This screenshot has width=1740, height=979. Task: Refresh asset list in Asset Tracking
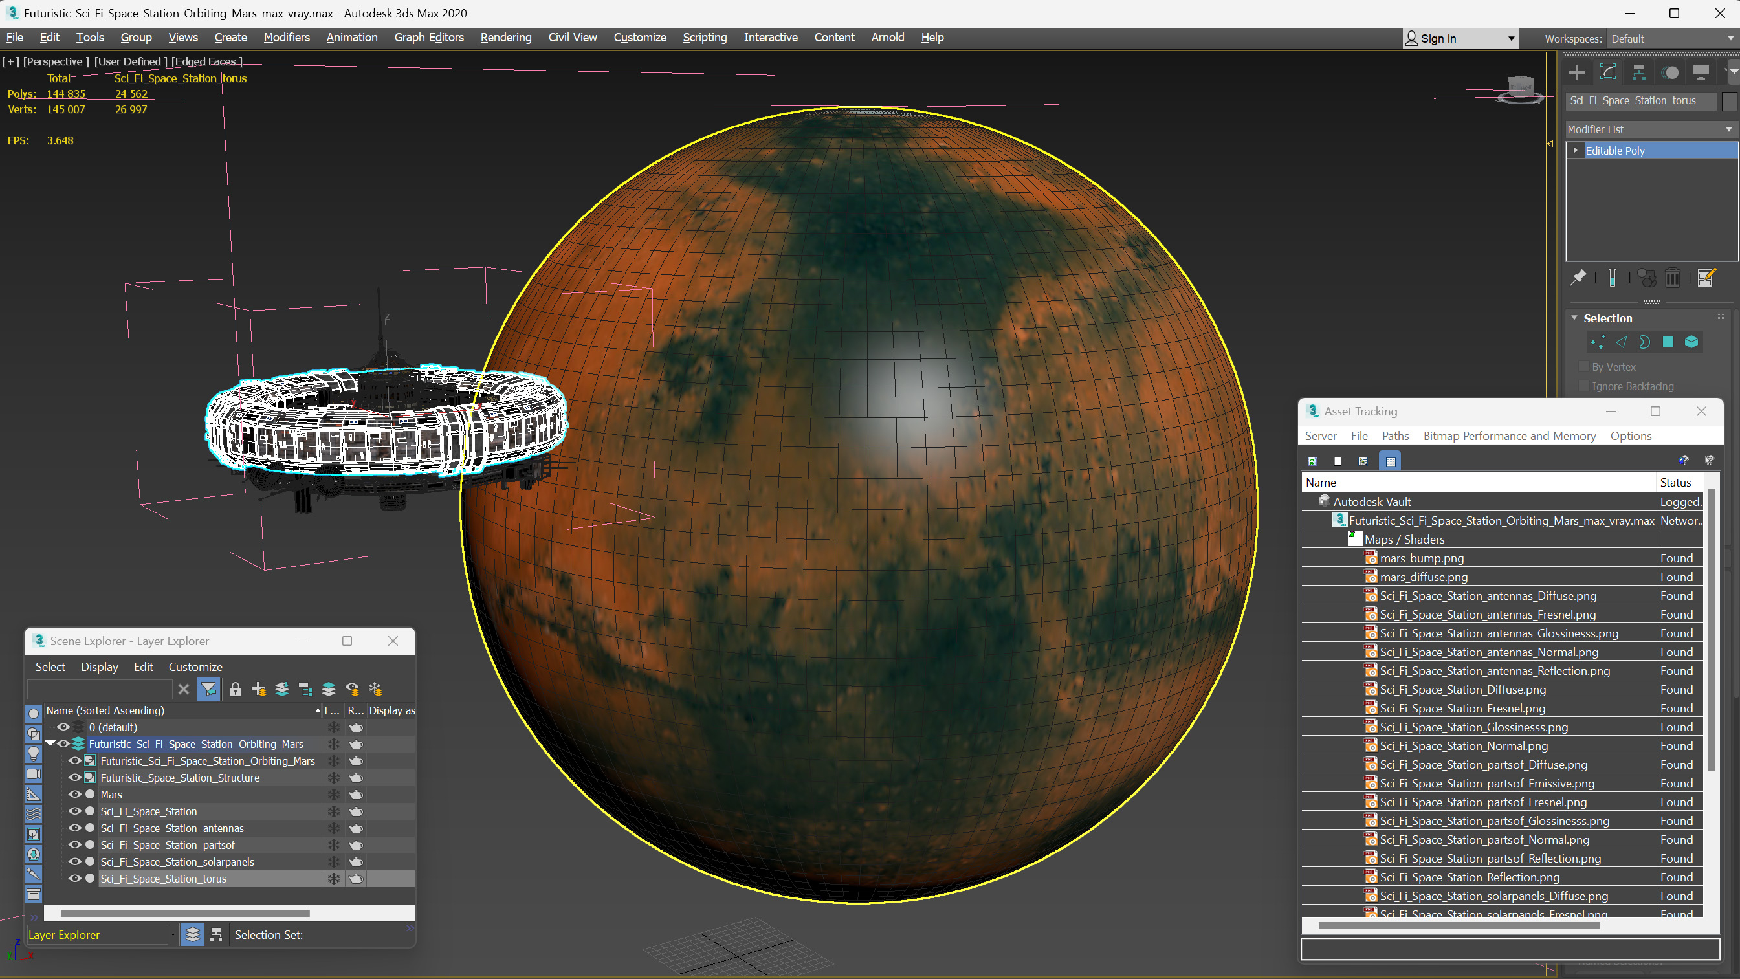[x=1312, y=461]
